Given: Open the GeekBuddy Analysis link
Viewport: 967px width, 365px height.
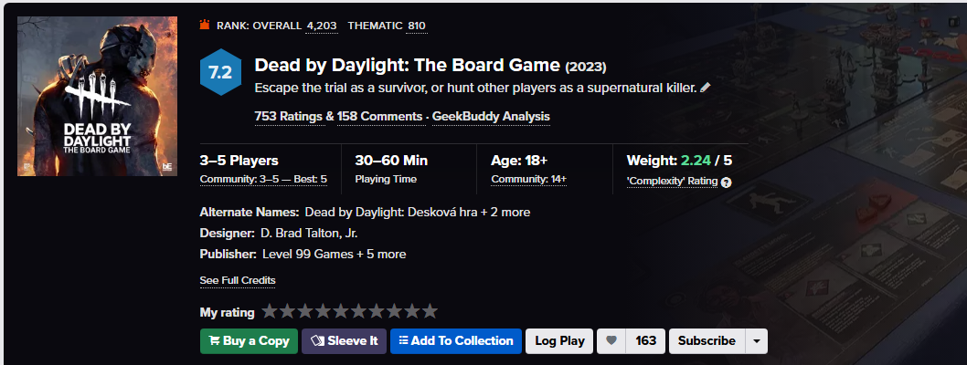Looking at the screenshot, I should (491, 117).
